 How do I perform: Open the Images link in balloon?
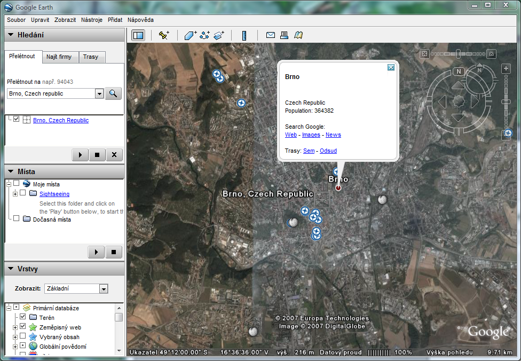click(311, 135)
